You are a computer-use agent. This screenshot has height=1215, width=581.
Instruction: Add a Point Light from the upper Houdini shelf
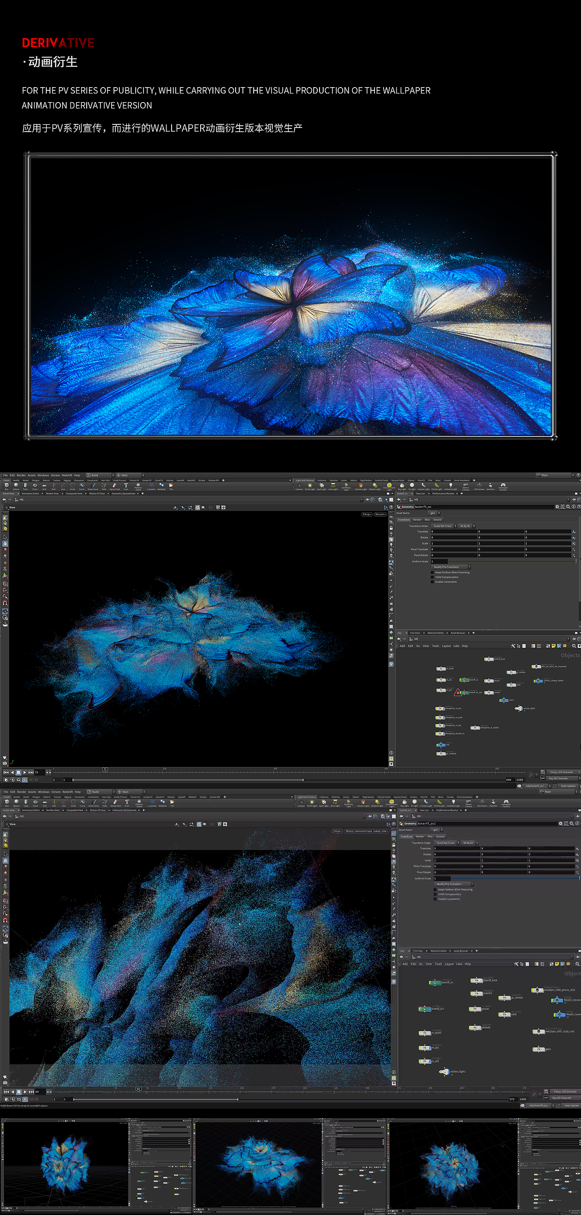(310, 486)
